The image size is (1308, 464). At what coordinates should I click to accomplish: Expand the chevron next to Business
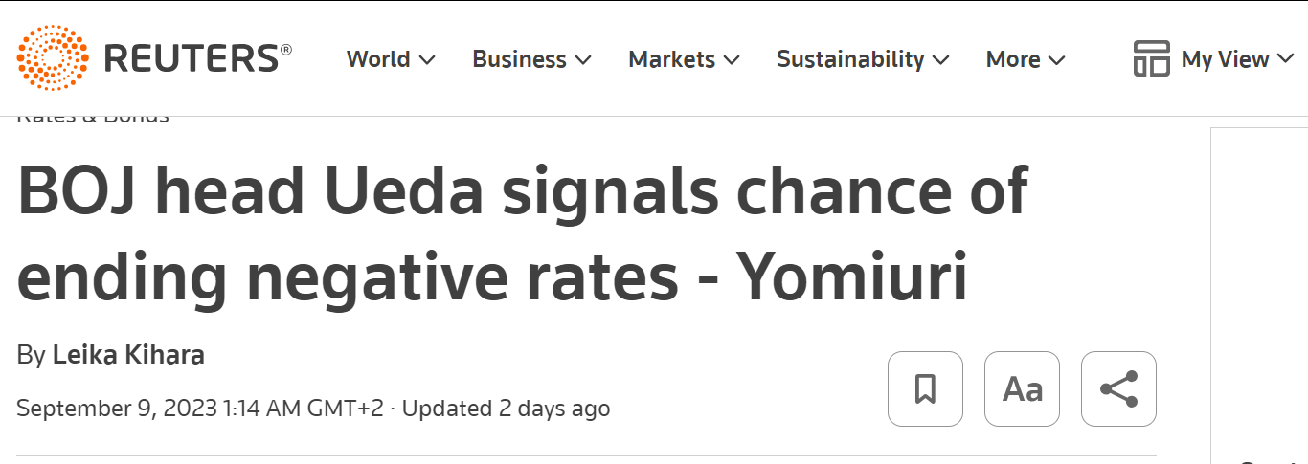click(x=583, y=60)
